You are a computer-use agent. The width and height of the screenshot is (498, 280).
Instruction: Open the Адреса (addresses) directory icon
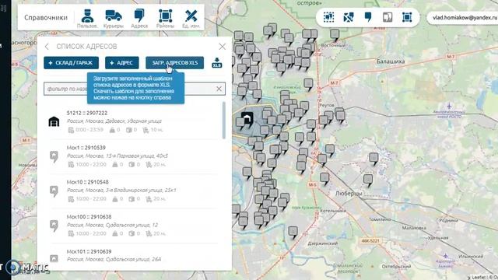(x=139, y=19)
